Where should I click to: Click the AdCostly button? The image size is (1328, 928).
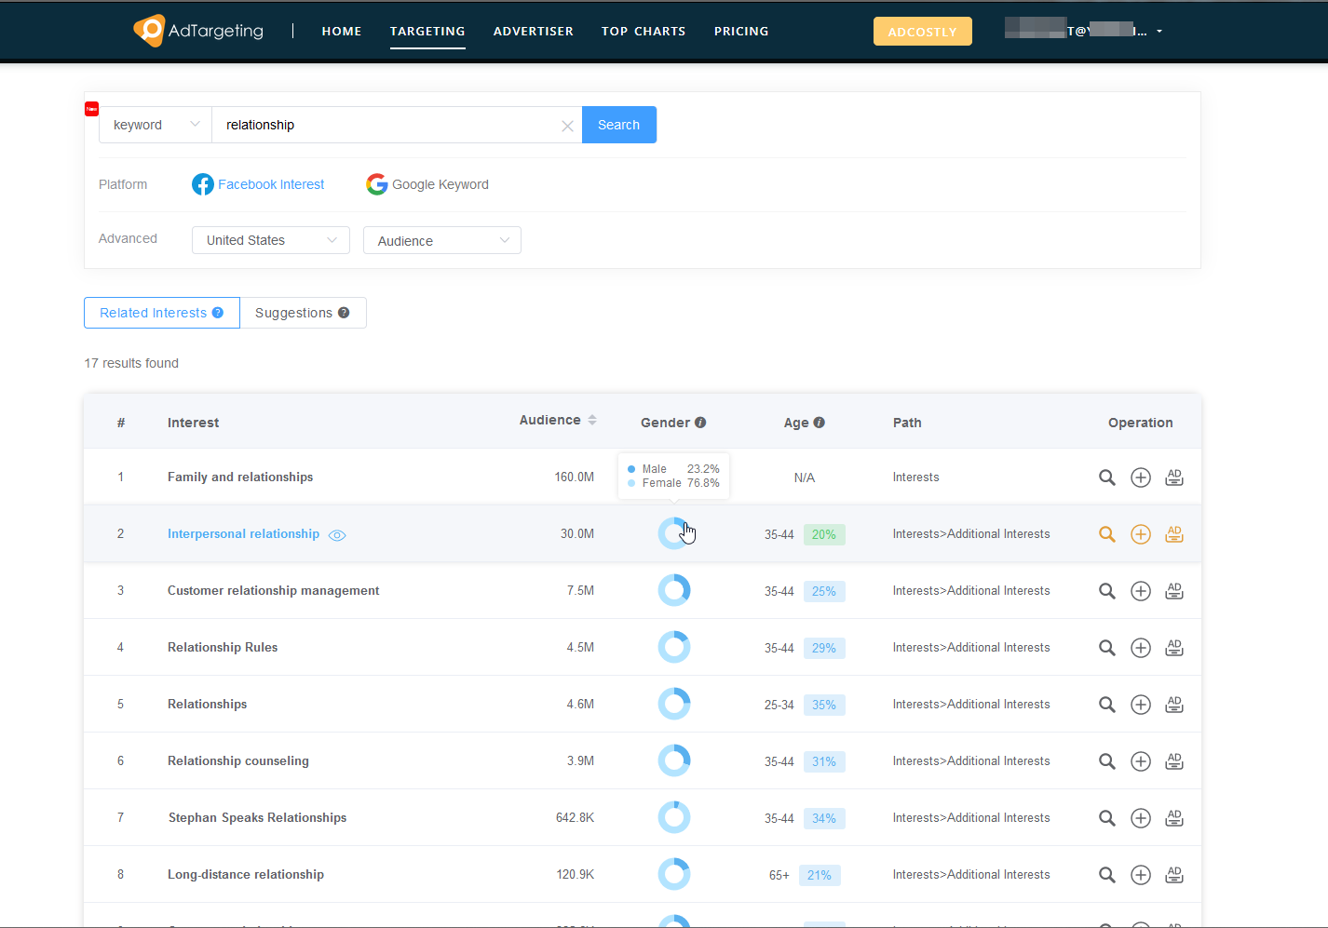click(x=922, y=32)
